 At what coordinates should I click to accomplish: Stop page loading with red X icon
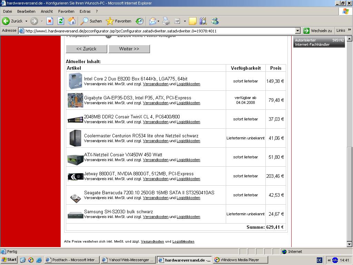(50, 21)
